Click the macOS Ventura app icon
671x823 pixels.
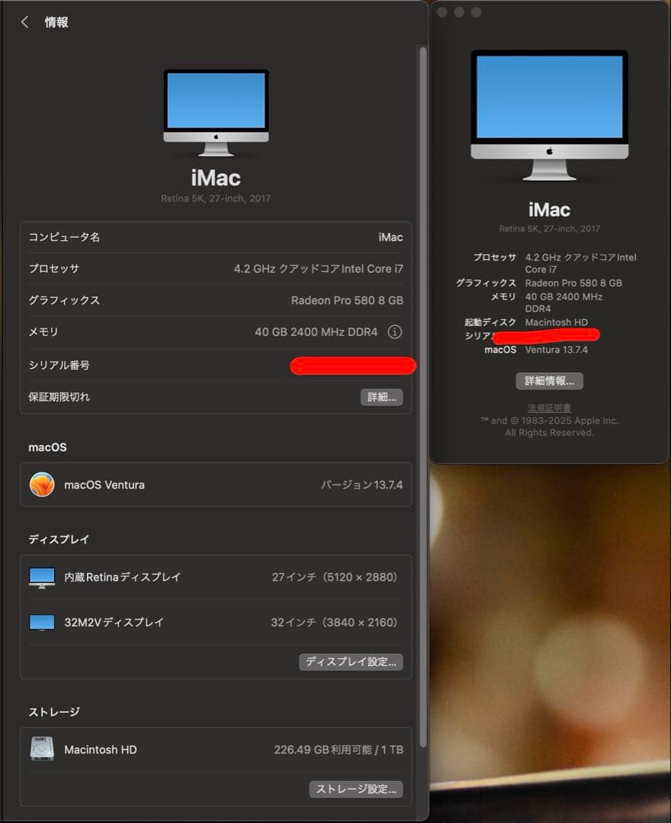tap(43, 485)
